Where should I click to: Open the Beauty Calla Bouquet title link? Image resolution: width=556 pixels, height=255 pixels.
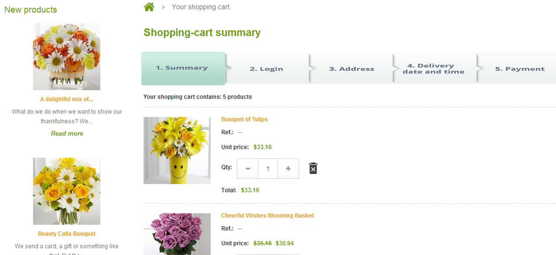coord(67,234)
